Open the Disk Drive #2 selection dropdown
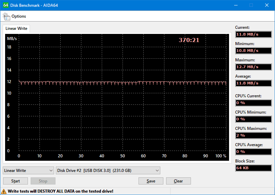This screenshot has width=275, height=195. pyautogui.click(x=108, y=171)
